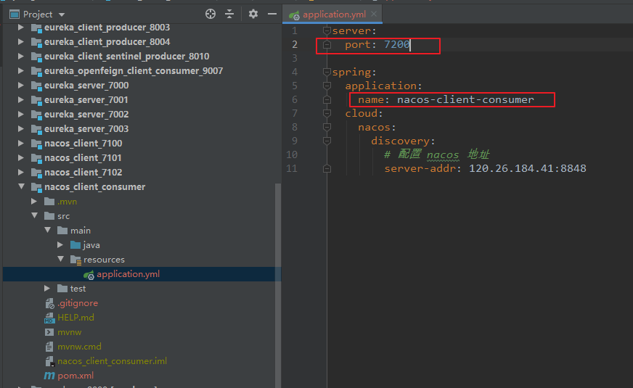Viewport: 633px width, 388px height.
Task: Expand the eureka_server_7003 module
Action: 20,129
